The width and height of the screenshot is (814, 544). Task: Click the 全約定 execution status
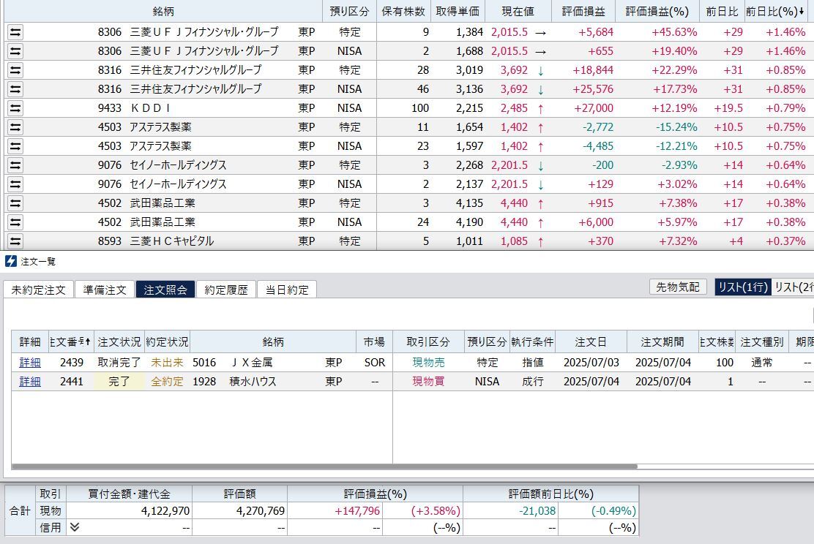pos(167,382)
